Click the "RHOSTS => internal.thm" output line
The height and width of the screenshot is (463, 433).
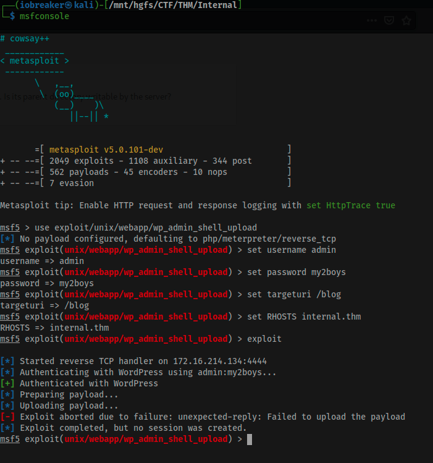coord(54,328)
